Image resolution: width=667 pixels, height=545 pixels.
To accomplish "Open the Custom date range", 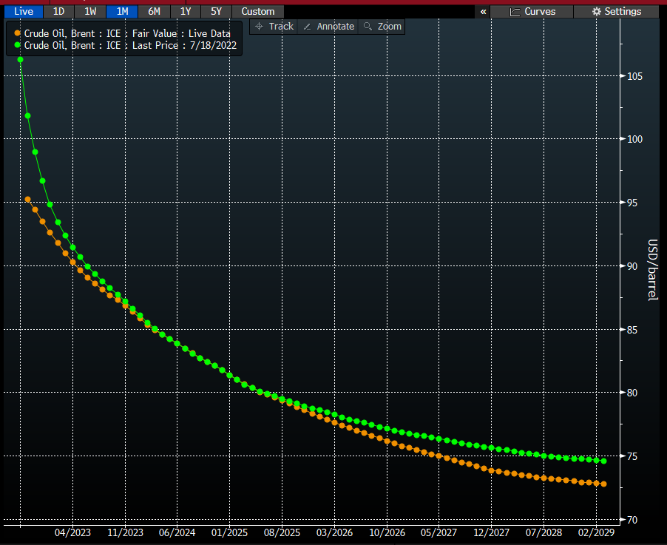I will (257, 12).
